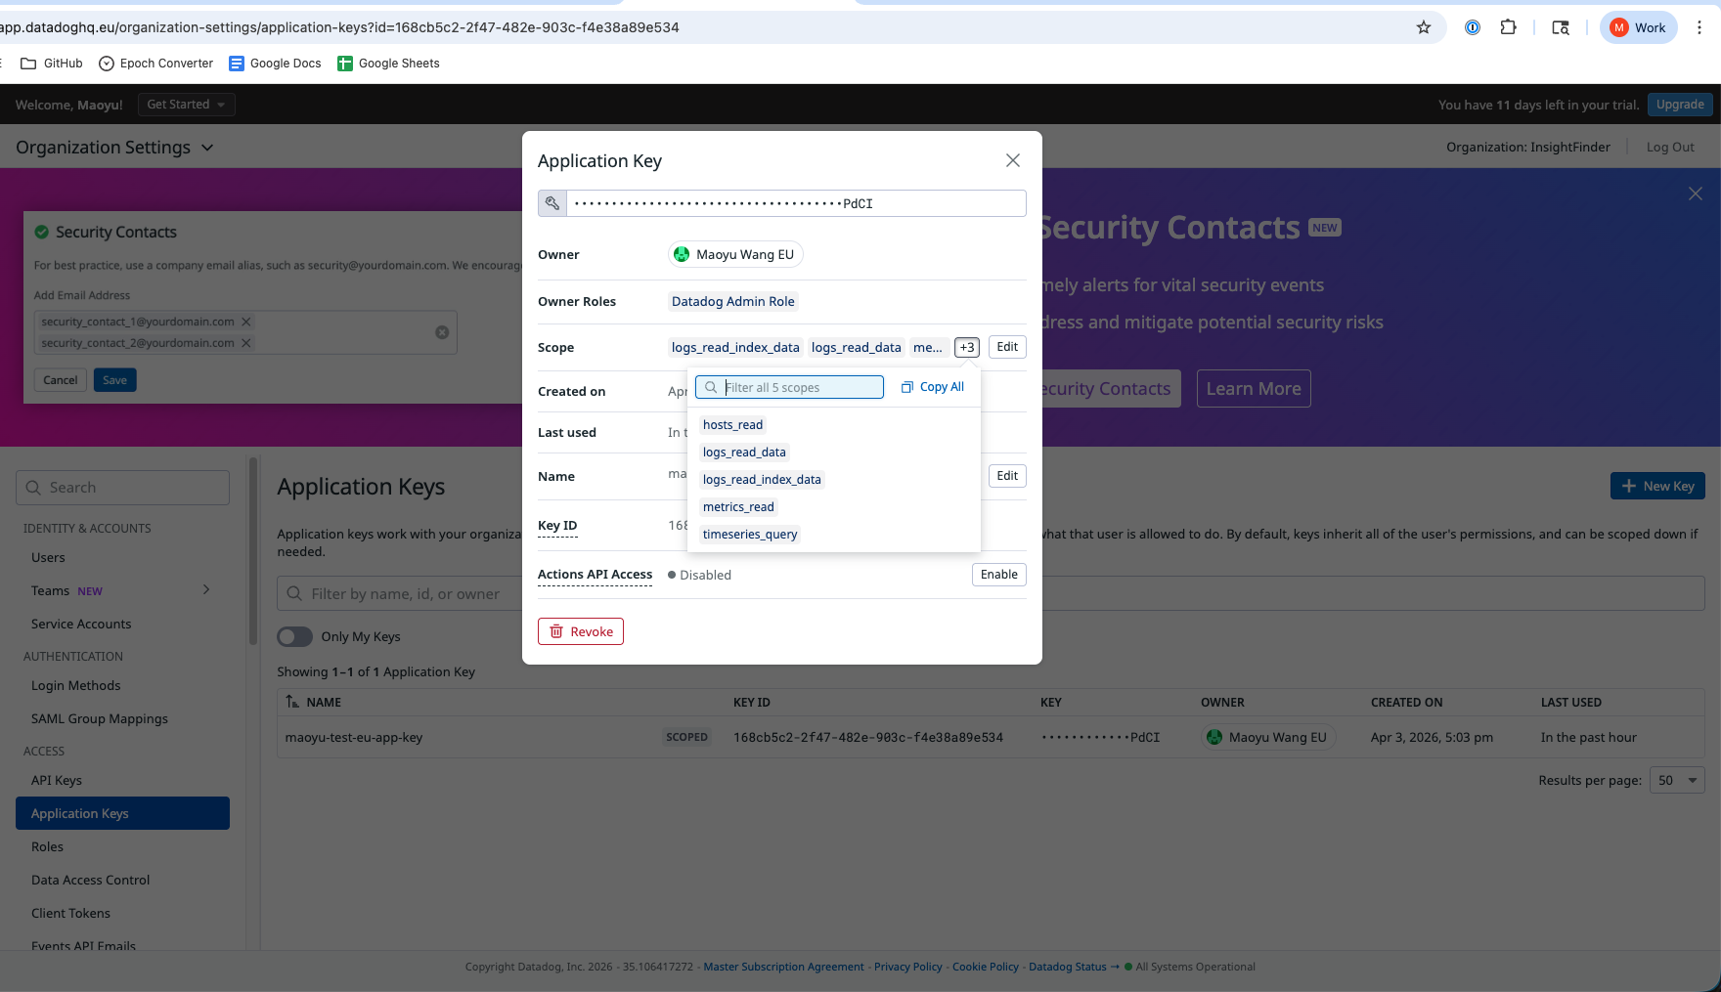Expand the Teams submenu chevron

click(x=206, y=589)
